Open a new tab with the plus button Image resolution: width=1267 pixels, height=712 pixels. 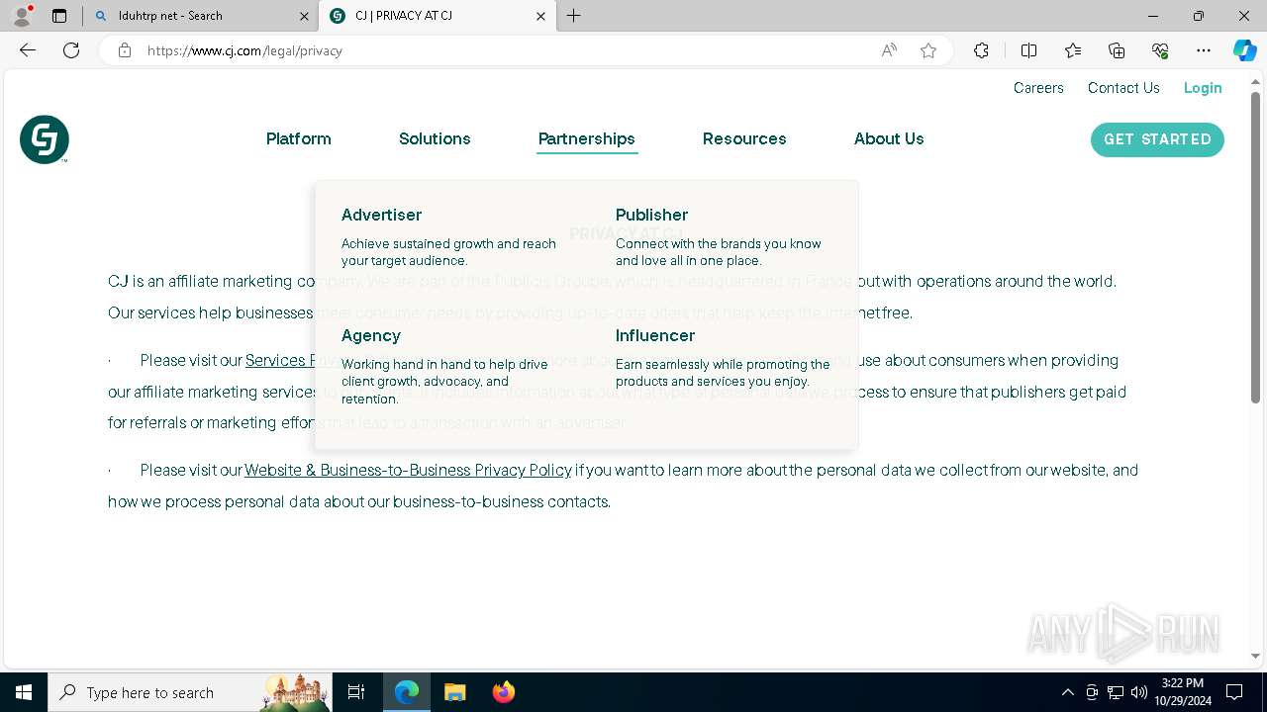tap(574, 16)
